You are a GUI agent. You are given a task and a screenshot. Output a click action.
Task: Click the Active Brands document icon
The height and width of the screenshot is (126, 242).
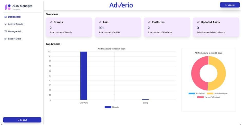coord(5,24)
